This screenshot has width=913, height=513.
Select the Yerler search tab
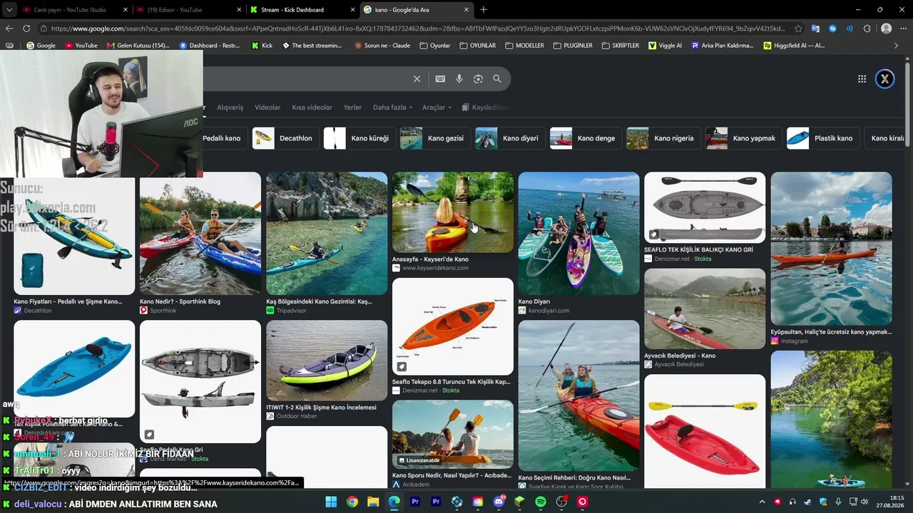tap(353, 108)
